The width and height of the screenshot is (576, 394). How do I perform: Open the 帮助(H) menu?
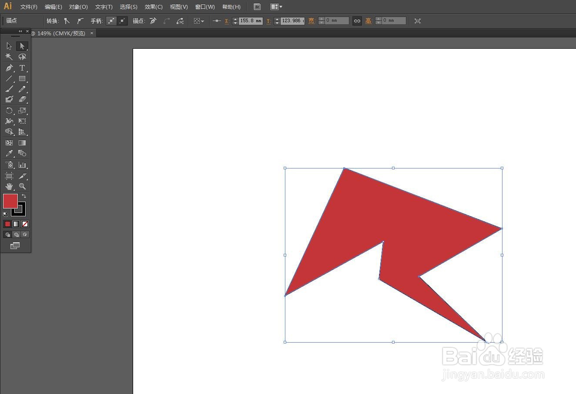point(231,7)
